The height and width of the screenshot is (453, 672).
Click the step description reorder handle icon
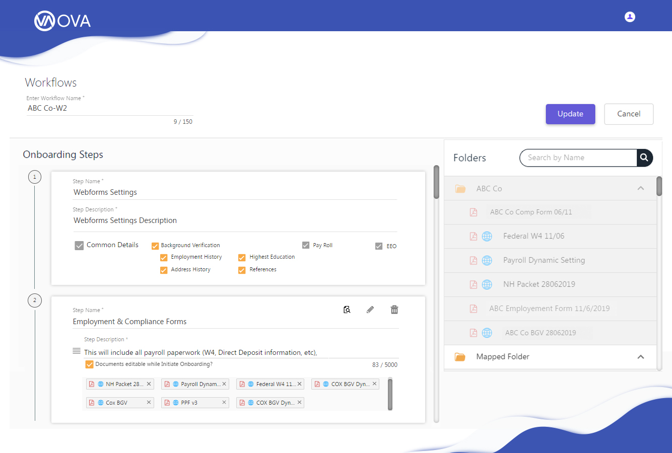[77, 351]
